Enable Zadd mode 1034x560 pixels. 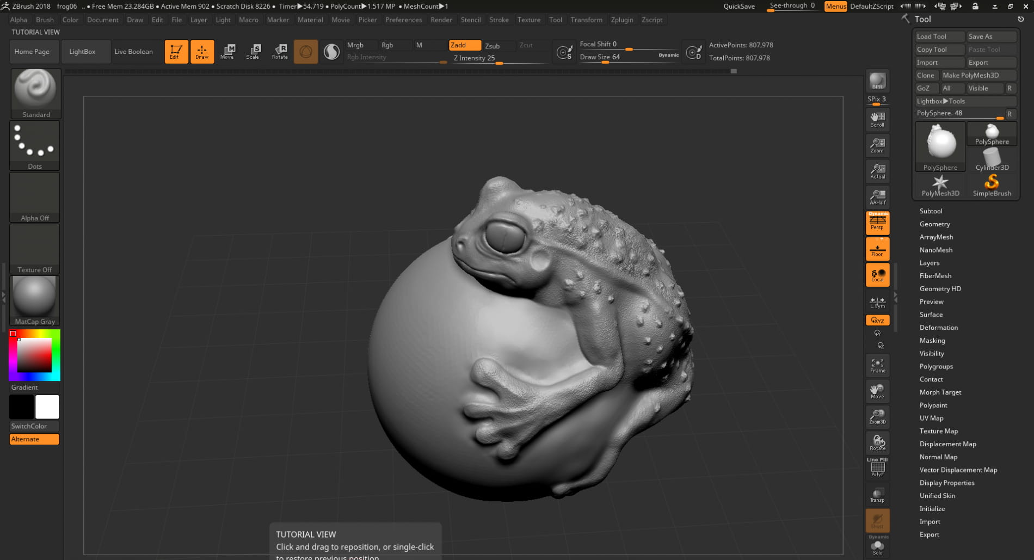465,45
